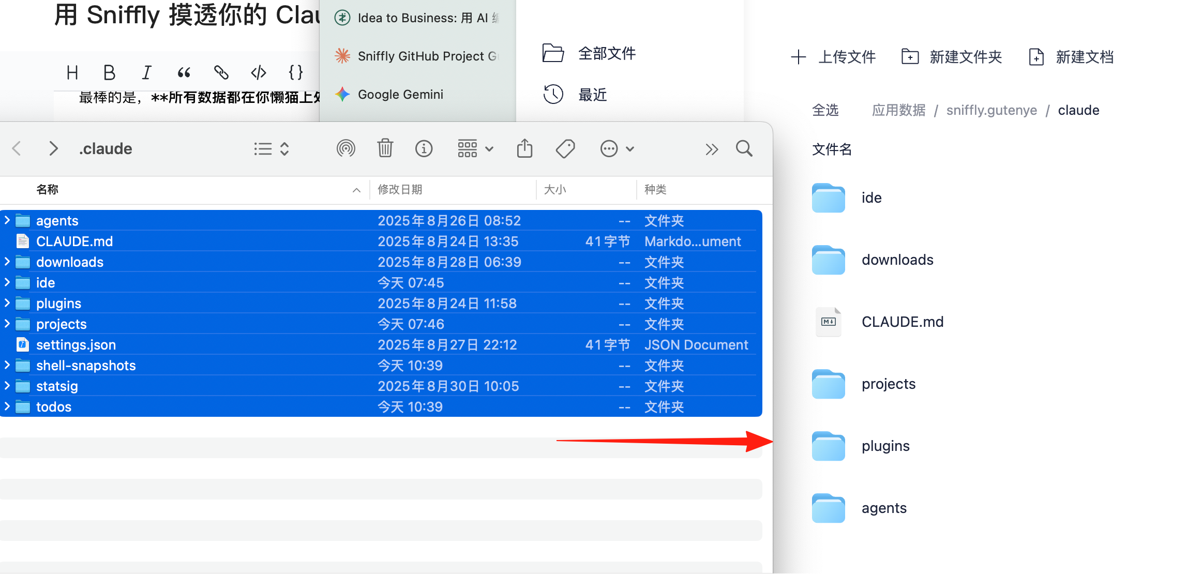Expand the agents folder disclosure arrow
Image resolution: width=1202 pixels, height=574 pixels.
tap(7, 220)
